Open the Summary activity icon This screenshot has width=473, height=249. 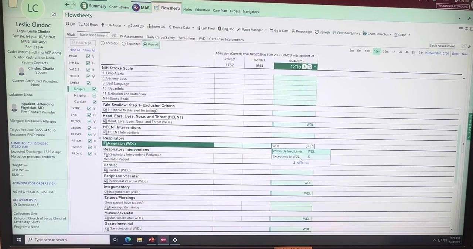point(84,6)
